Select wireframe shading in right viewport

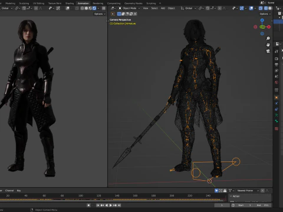pos(266,8)
